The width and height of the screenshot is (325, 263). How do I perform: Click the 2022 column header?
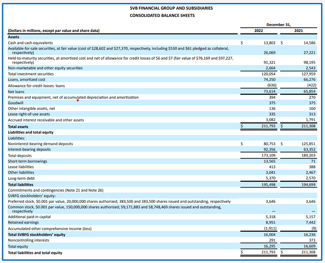[259, 31]
